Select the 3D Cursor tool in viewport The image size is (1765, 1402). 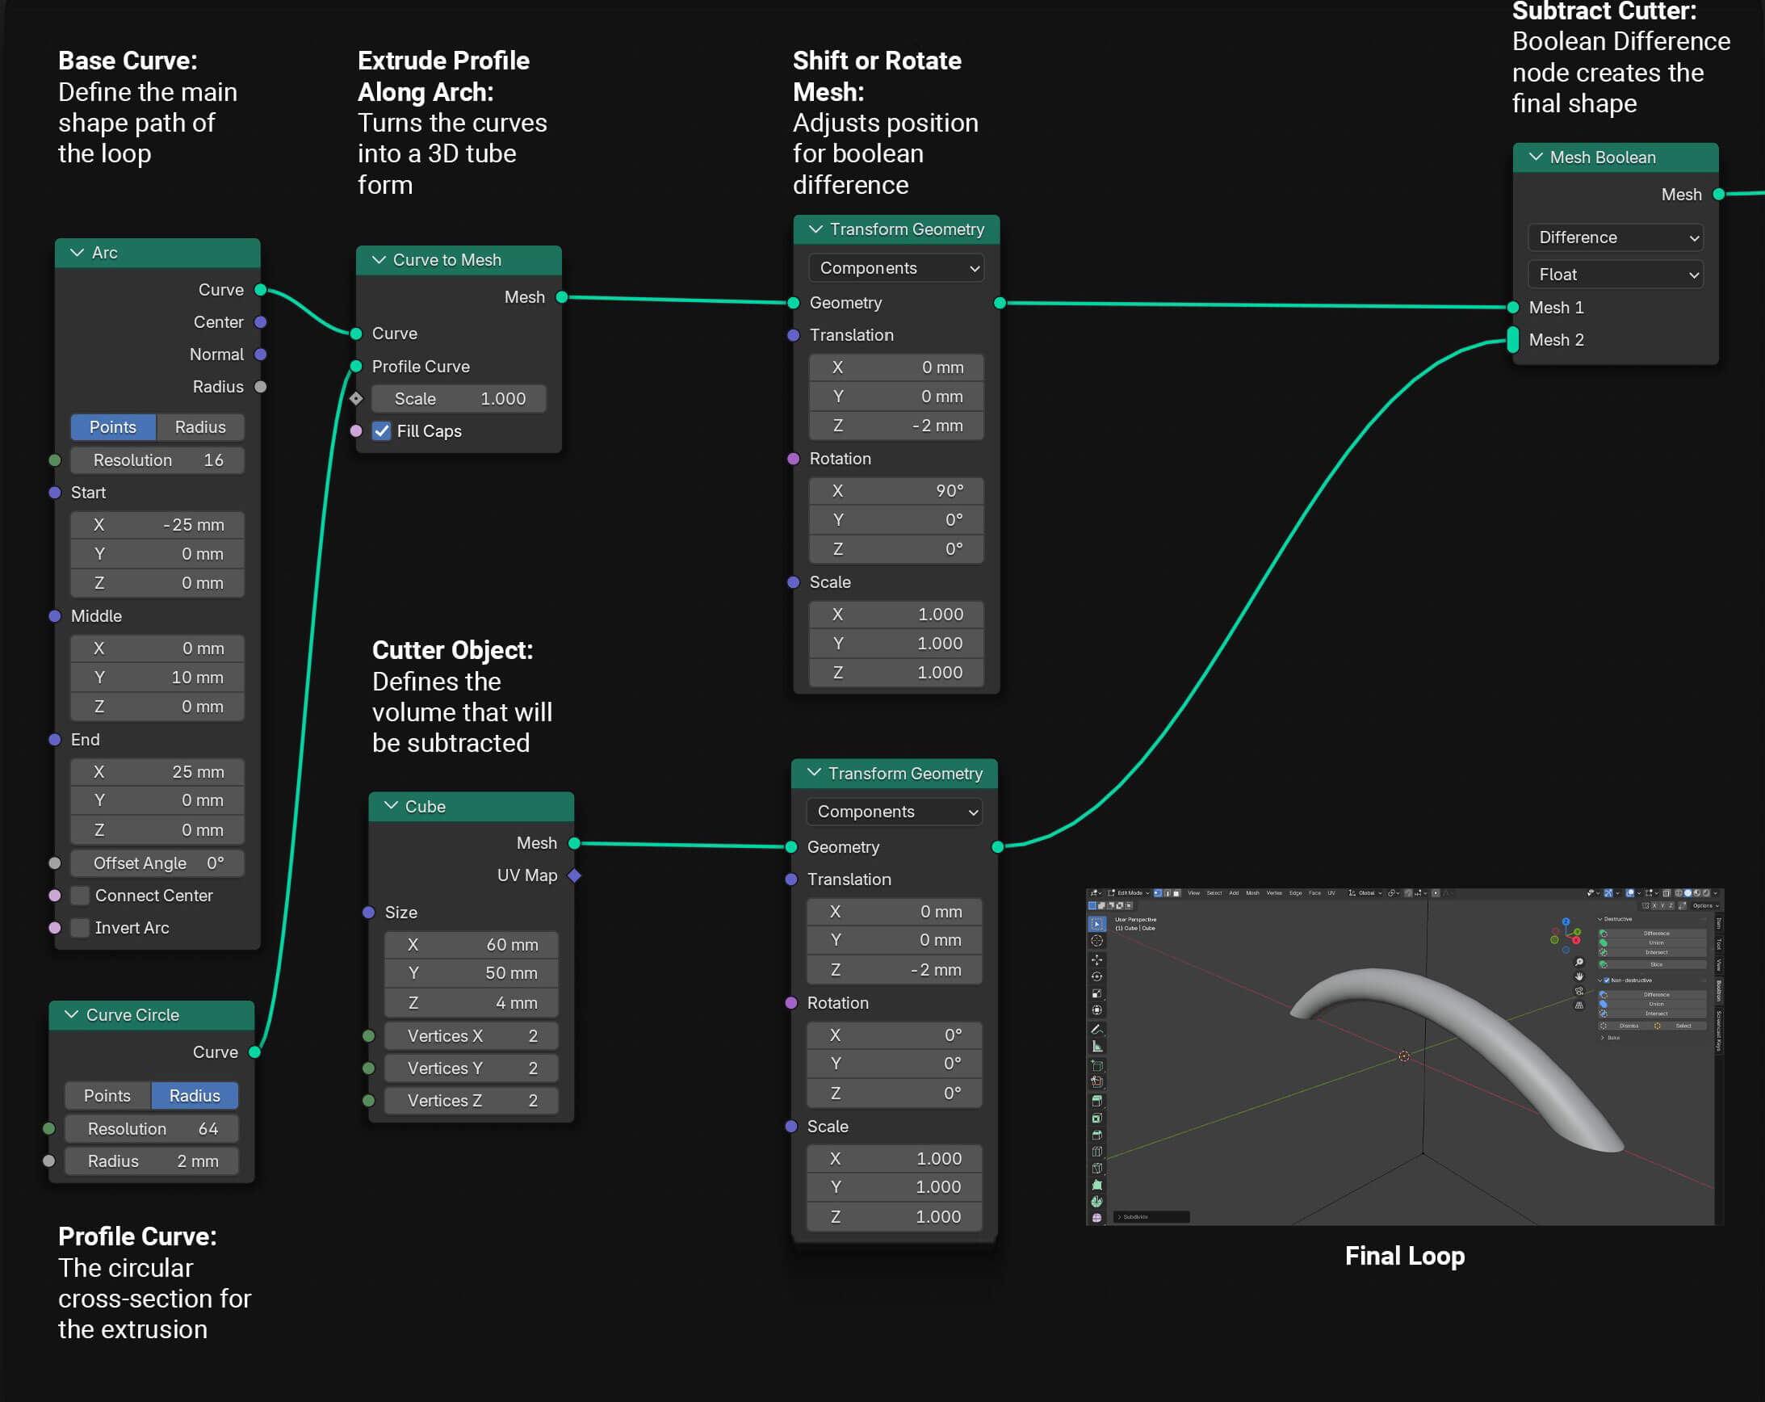coord(1097,941)
